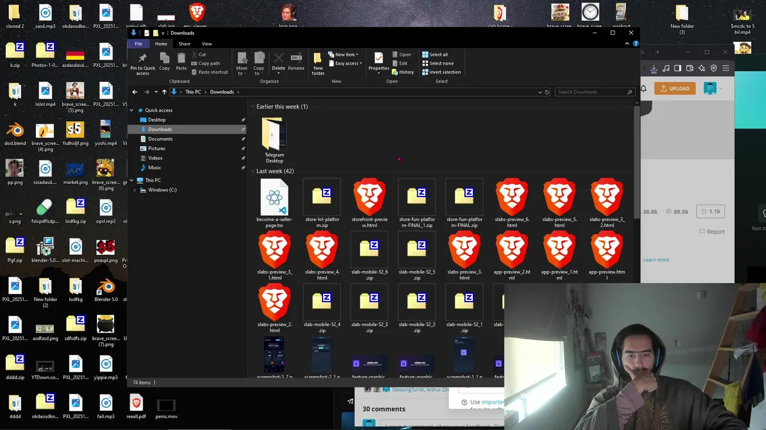Click the bell notification icon in browser
This screenshot has width=766, height=430.
643,88
